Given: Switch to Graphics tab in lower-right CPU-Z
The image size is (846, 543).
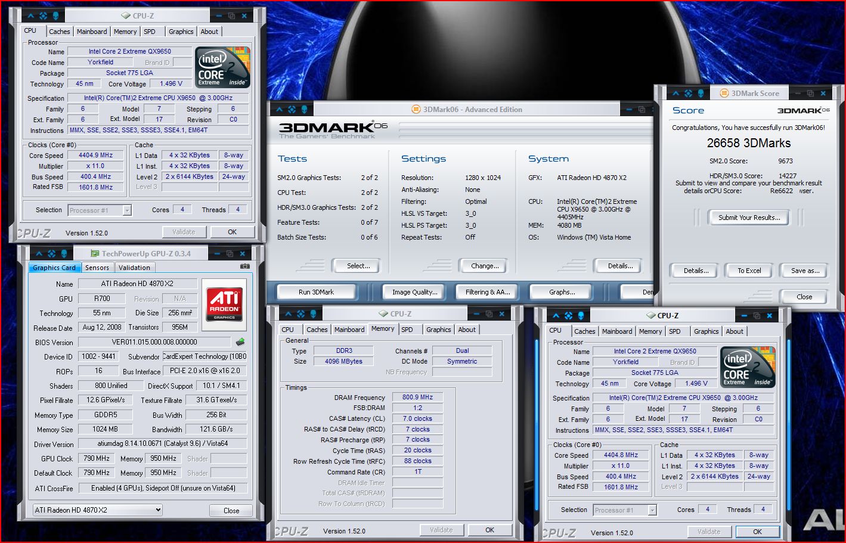Looking at the screenshot, I should pos(706,331).
